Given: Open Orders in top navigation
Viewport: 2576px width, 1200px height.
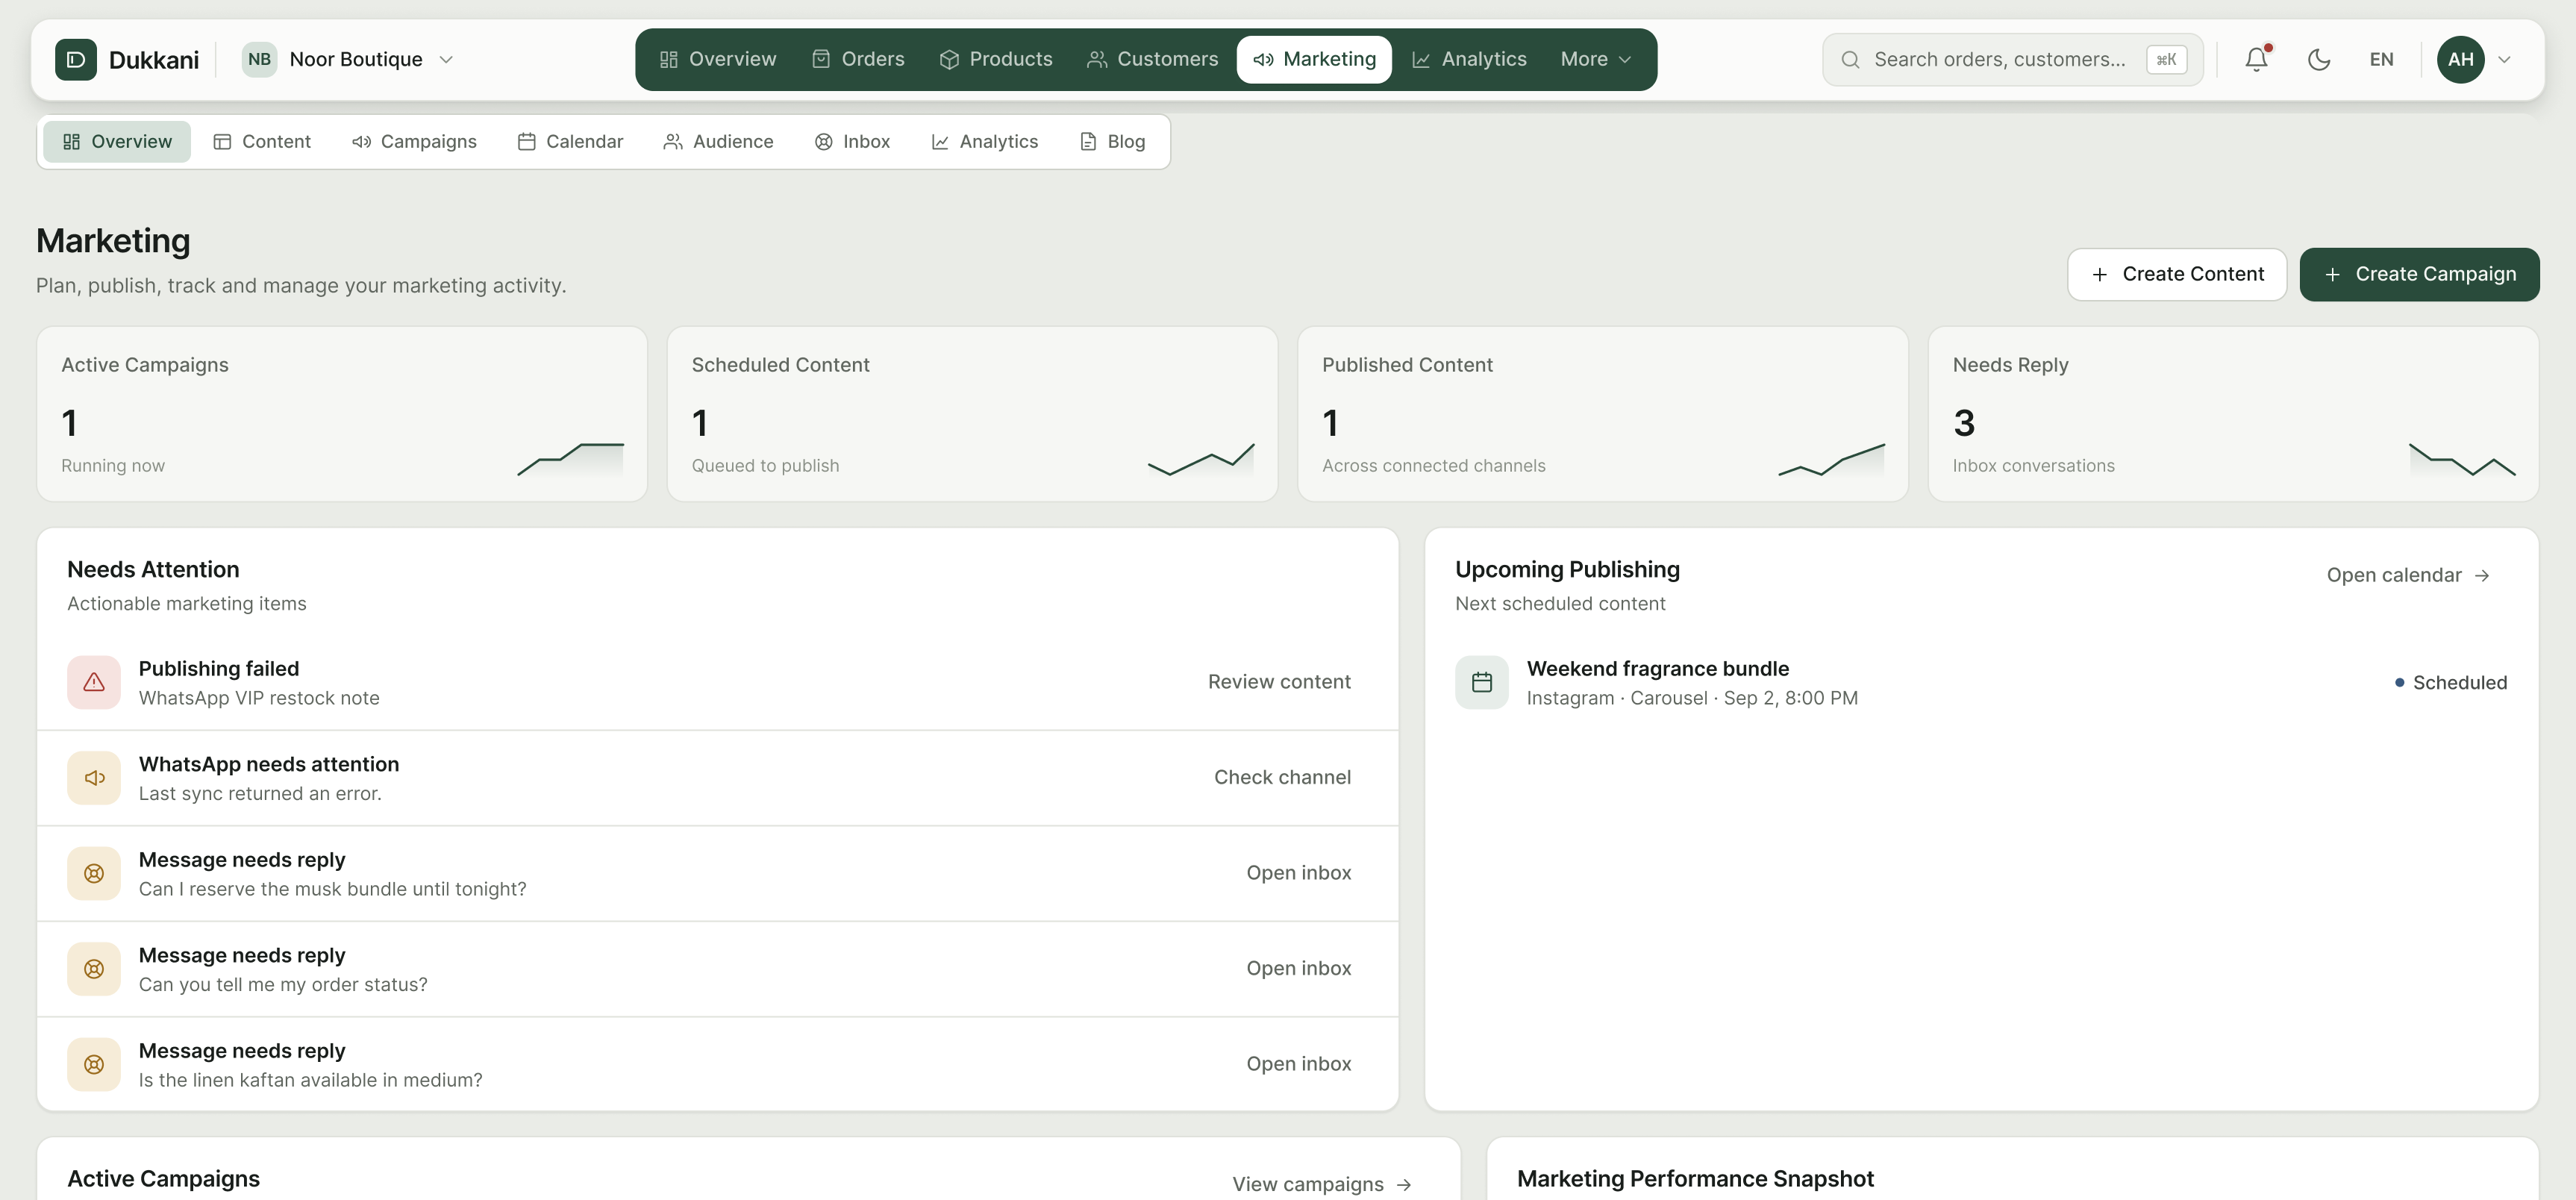Looking at the screenshot, I should pos(858,59).
